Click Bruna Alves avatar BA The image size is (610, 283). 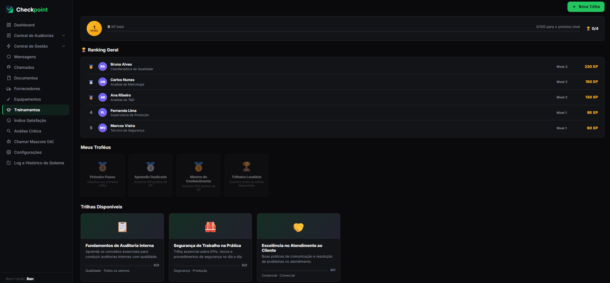(102, 67)
